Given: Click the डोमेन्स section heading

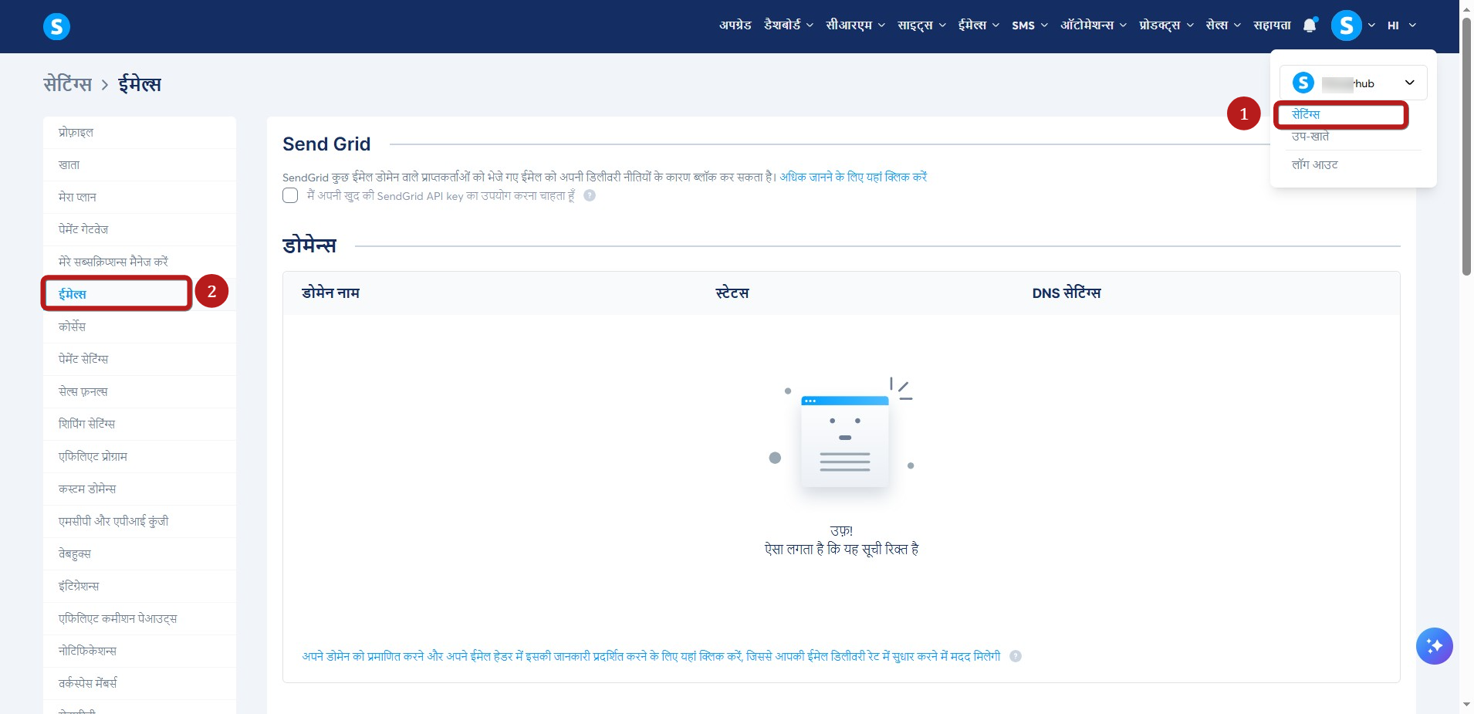Looking at the screenshot, I should (x=309, y=246).
